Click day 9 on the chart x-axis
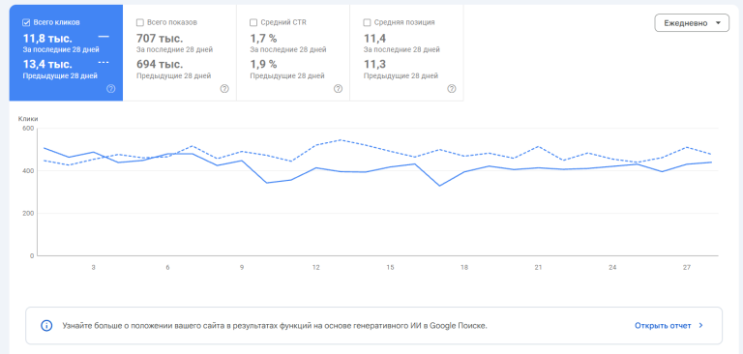This screenshot has width=743, height=354. (242, 268)
